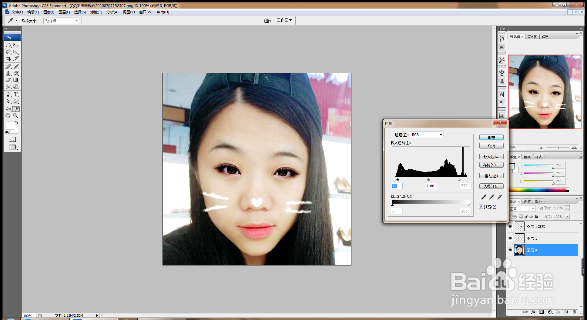Screen dimensions: 587x320
Task: Open Go to Bridge icon
Action: 267,20
